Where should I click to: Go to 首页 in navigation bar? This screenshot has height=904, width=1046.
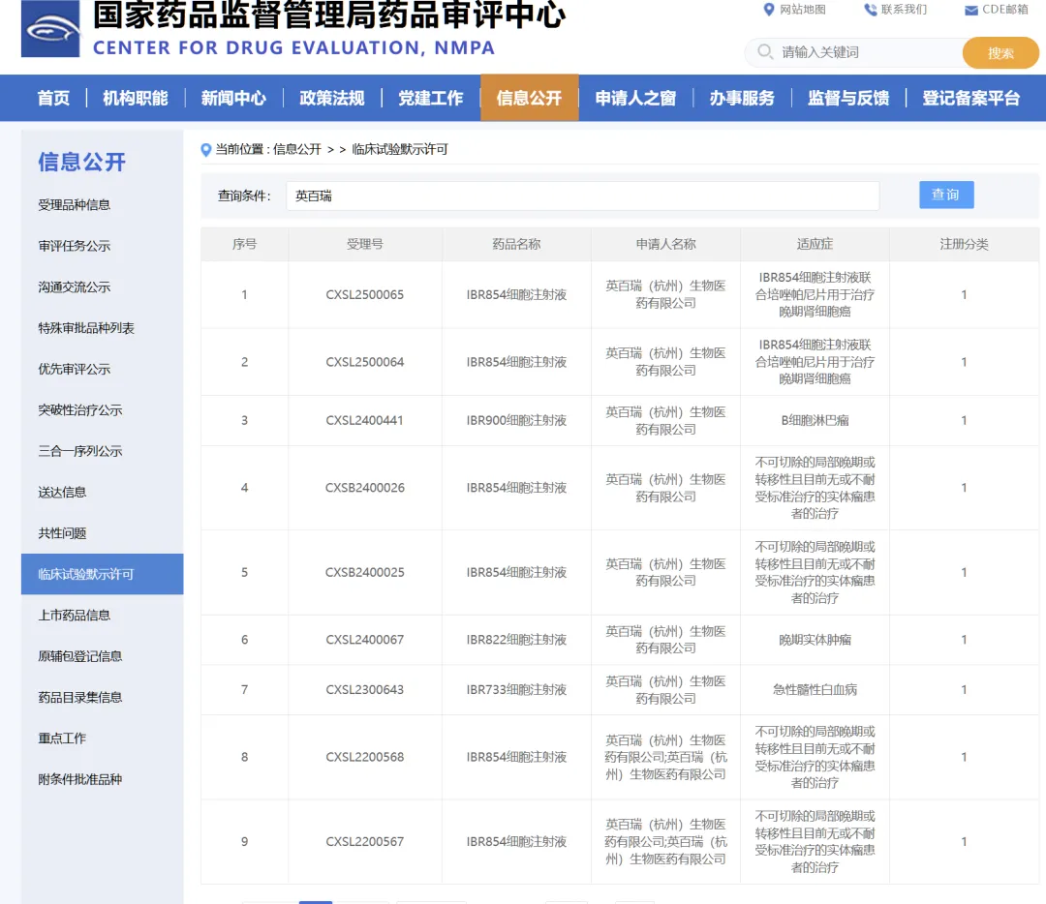(x=53, y=98)
